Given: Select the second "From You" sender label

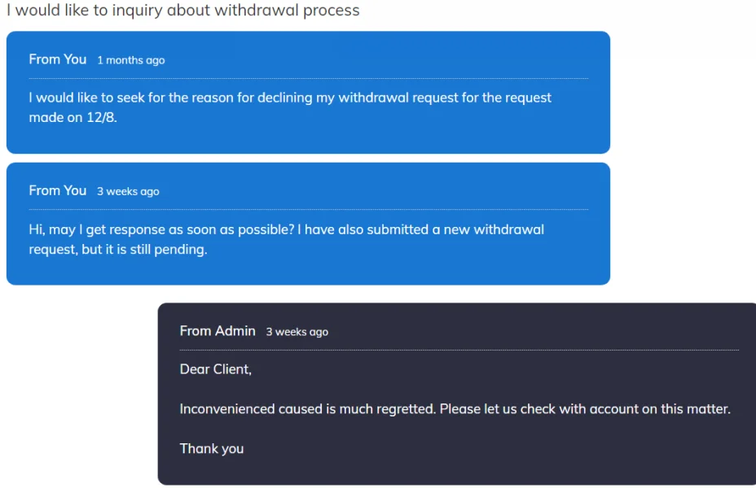Looking at the screenshot, I should coord(57,190).
